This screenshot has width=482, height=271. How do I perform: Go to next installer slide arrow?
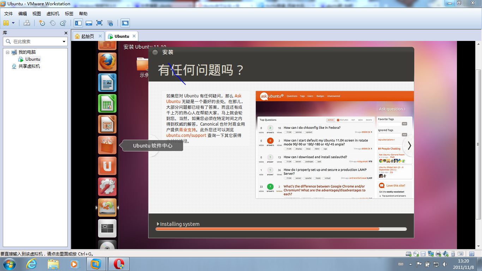409,145
